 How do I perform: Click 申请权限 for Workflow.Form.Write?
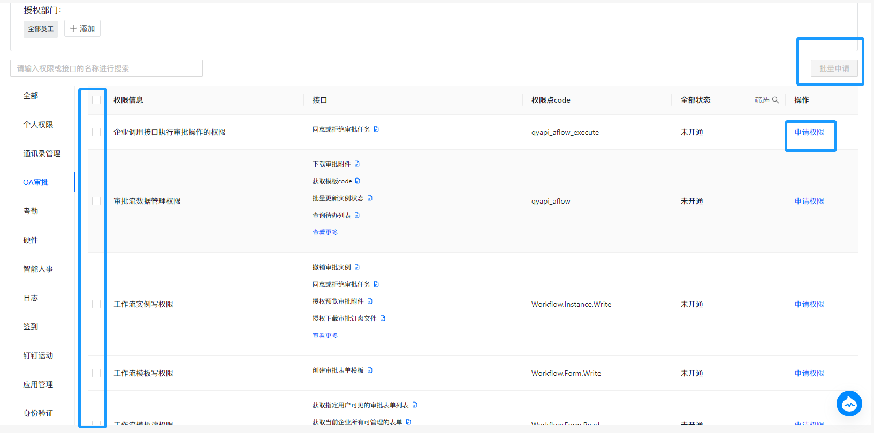point(809,373)
